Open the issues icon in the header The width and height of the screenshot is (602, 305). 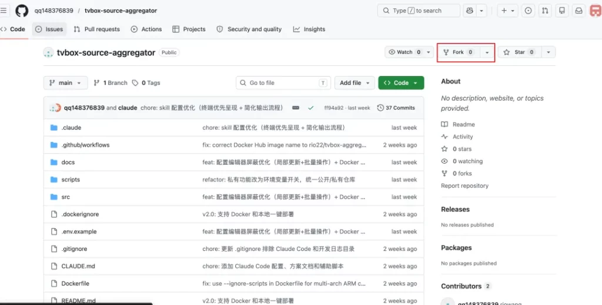coord(529,11)
